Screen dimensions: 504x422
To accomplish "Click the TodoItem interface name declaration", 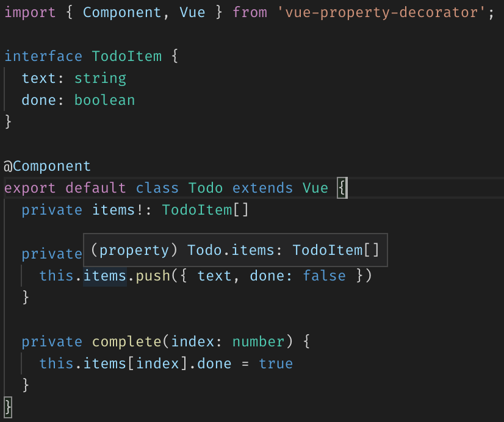I will click(x=126, y=57).
